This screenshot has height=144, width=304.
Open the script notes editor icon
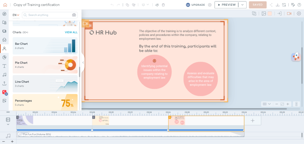293,5
